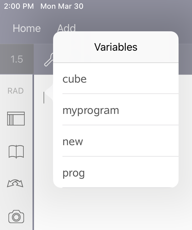Open the wrench tools icon
This screenshot has height=230, width=192.
tap(49, 60)
